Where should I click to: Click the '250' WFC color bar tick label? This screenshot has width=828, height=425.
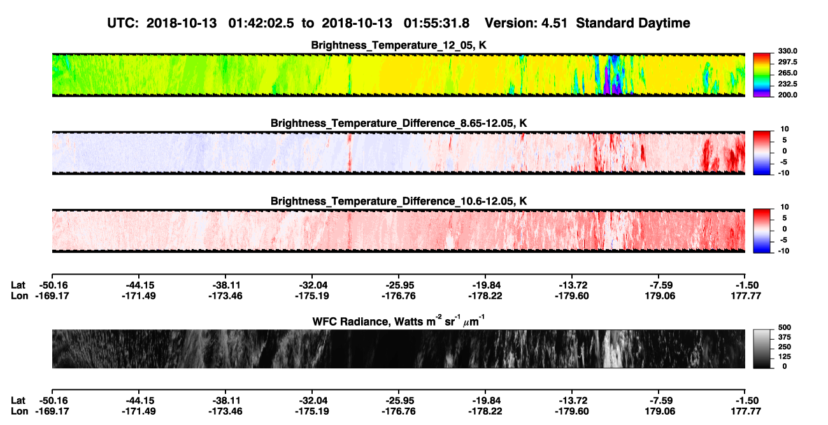783,349
